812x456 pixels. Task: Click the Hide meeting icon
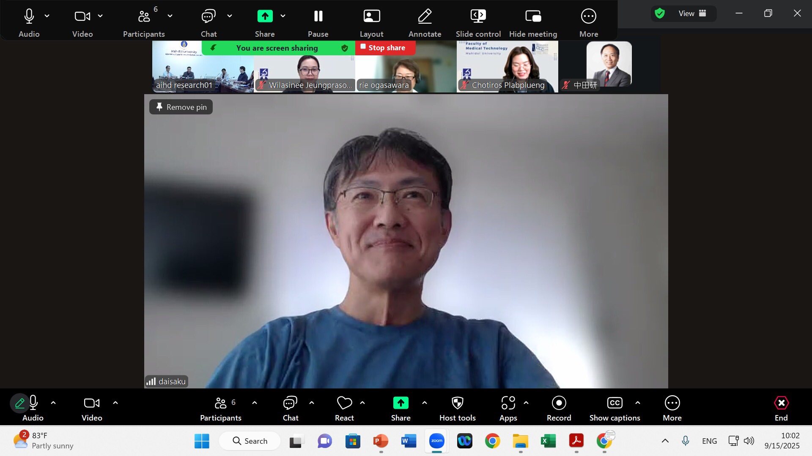pyautogui.click(x=533, y=16)
